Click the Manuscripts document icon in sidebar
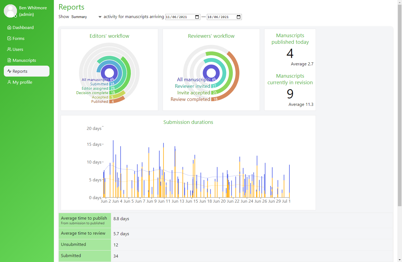402x262 pixels. pos(9,60)
